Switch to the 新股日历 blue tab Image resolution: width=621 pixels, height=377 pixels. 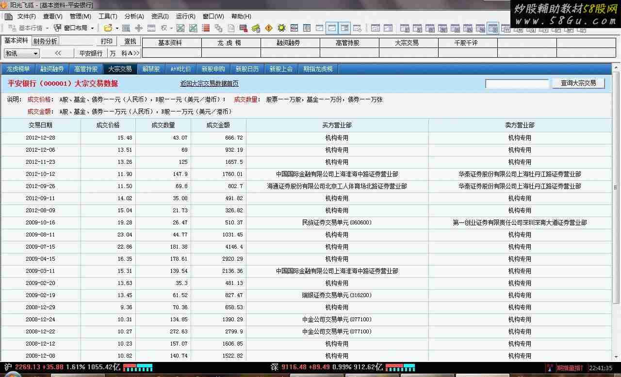pos(247,69)
